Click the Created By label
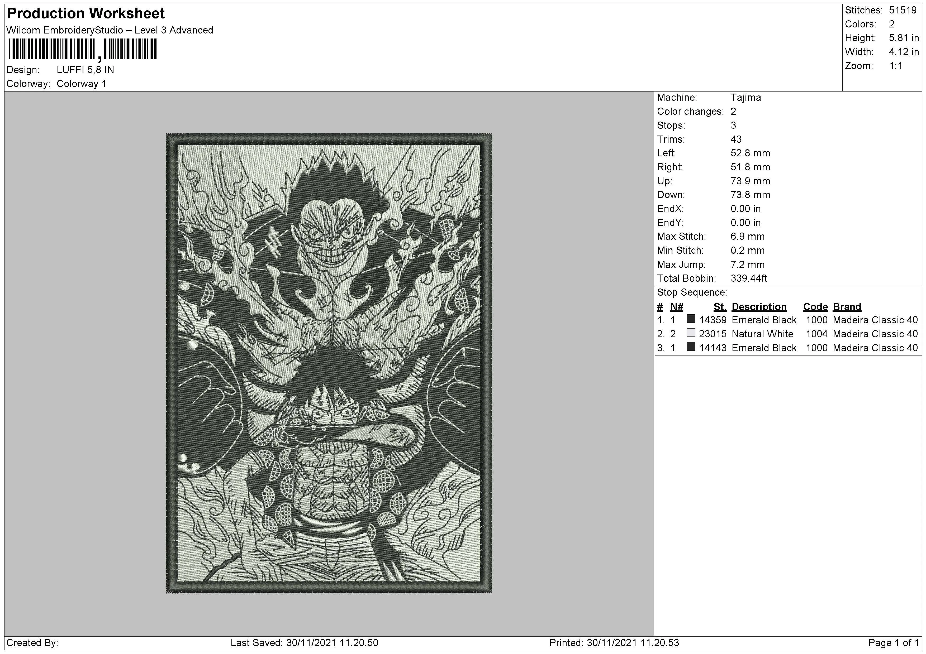926x654 pixels. (33, 643)
